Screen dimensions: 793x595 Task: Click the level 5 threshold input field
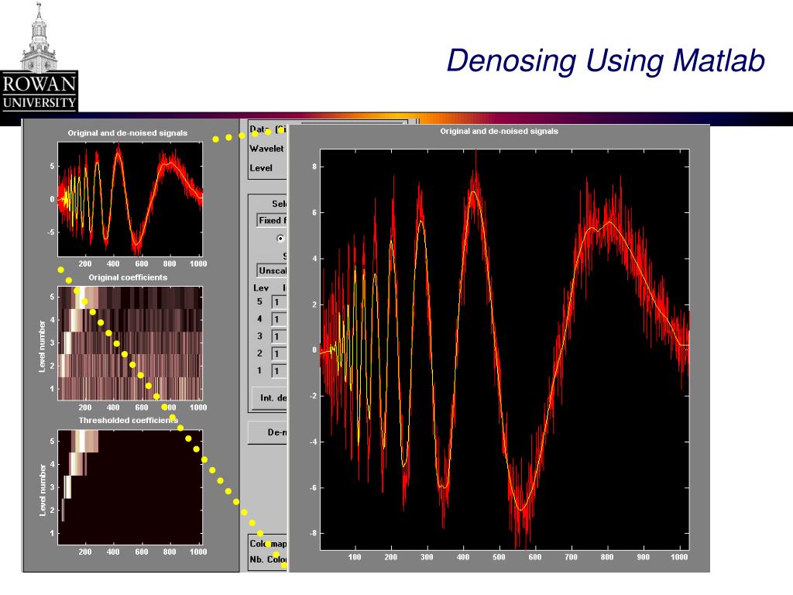click(x=279, y=302)
